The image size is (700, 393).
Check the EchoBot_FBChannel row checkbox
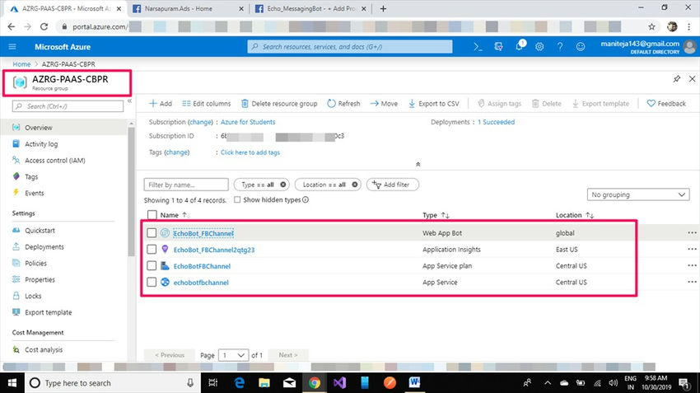click(x=152, y=232)
